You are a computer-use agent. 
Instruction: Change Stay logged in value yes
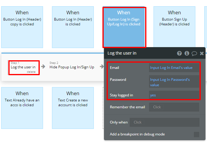(x=174, y=95)
